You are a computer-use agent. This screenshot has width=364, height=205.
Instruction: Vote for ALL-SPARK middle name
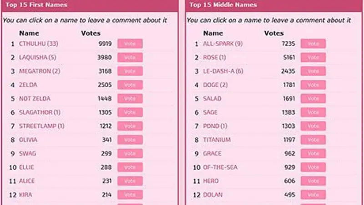pos(313,44)
